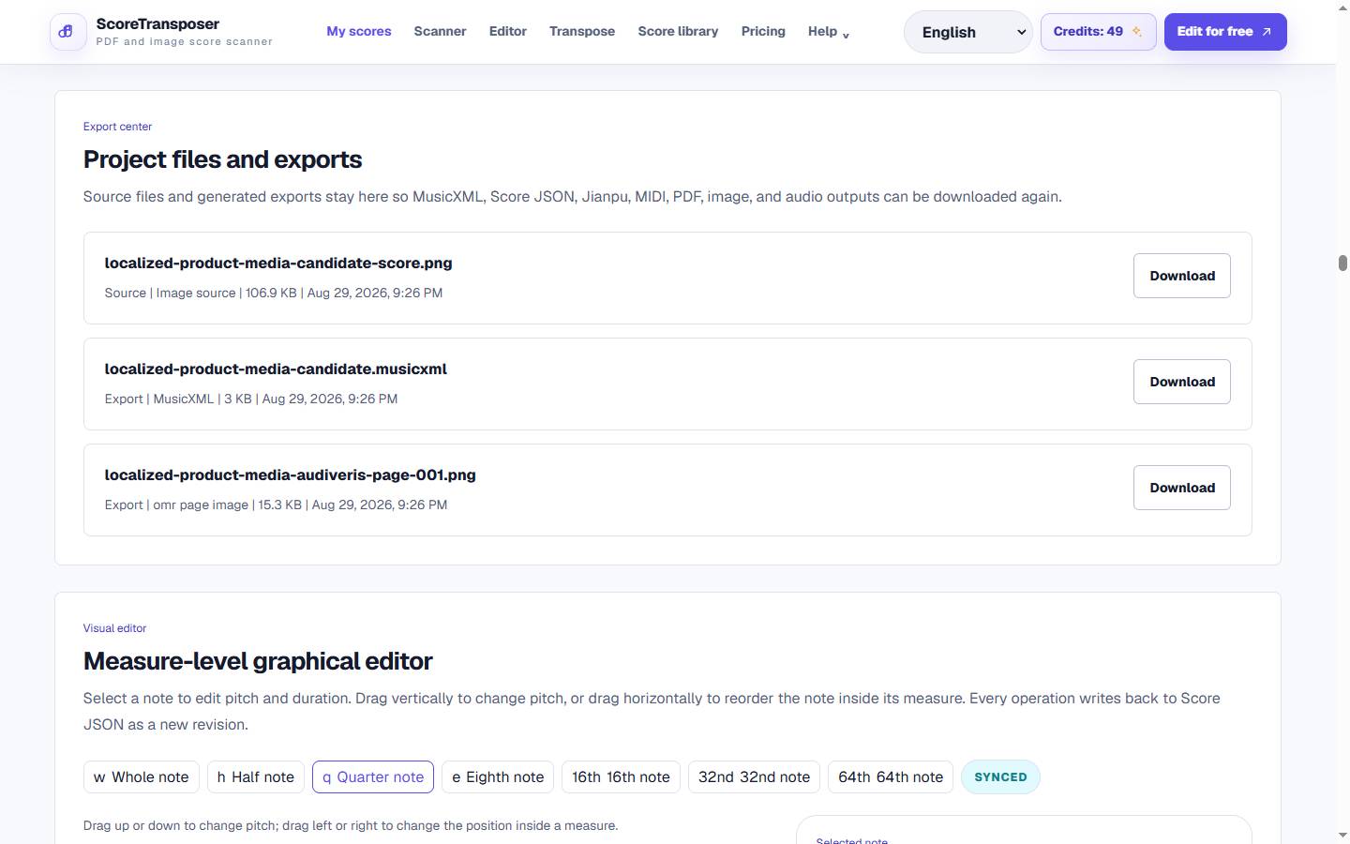1350x844 pixels.
Task: Click the Credits: 49 button
Action: (x=1098, y=32)
